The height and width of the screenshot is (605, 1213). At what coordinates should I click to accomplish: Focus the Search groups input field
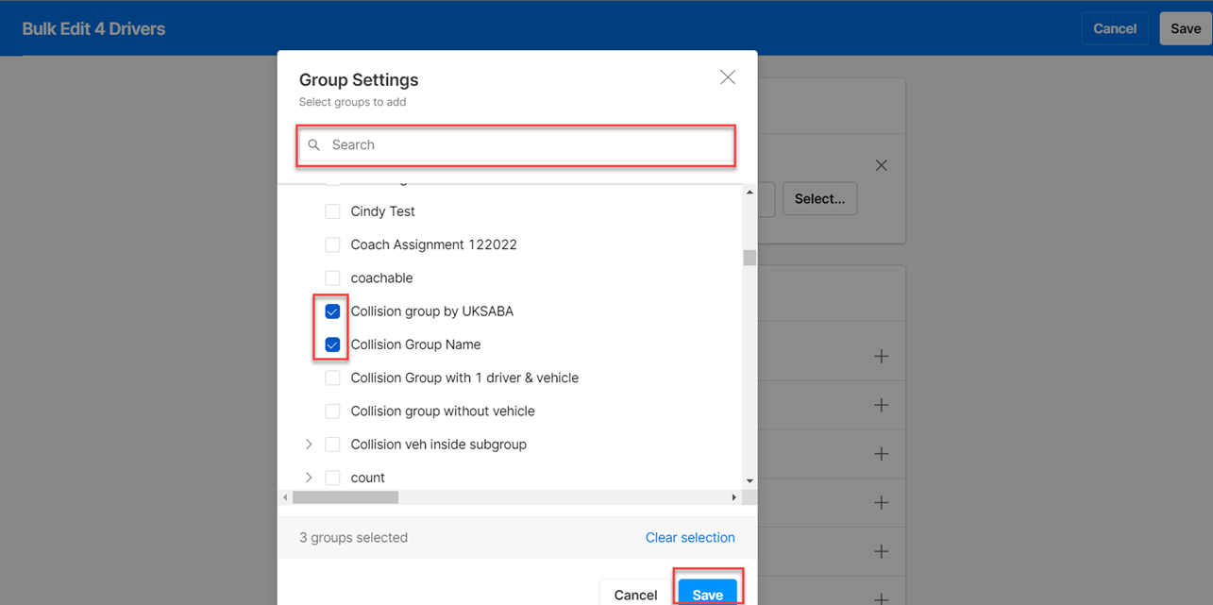(x=516, y=145)
